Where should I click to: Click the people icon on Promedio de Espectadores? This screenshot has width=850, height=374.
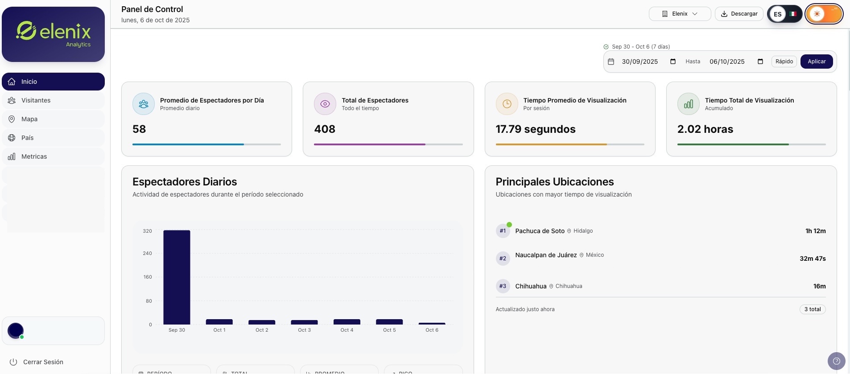[x=144, y=104]
